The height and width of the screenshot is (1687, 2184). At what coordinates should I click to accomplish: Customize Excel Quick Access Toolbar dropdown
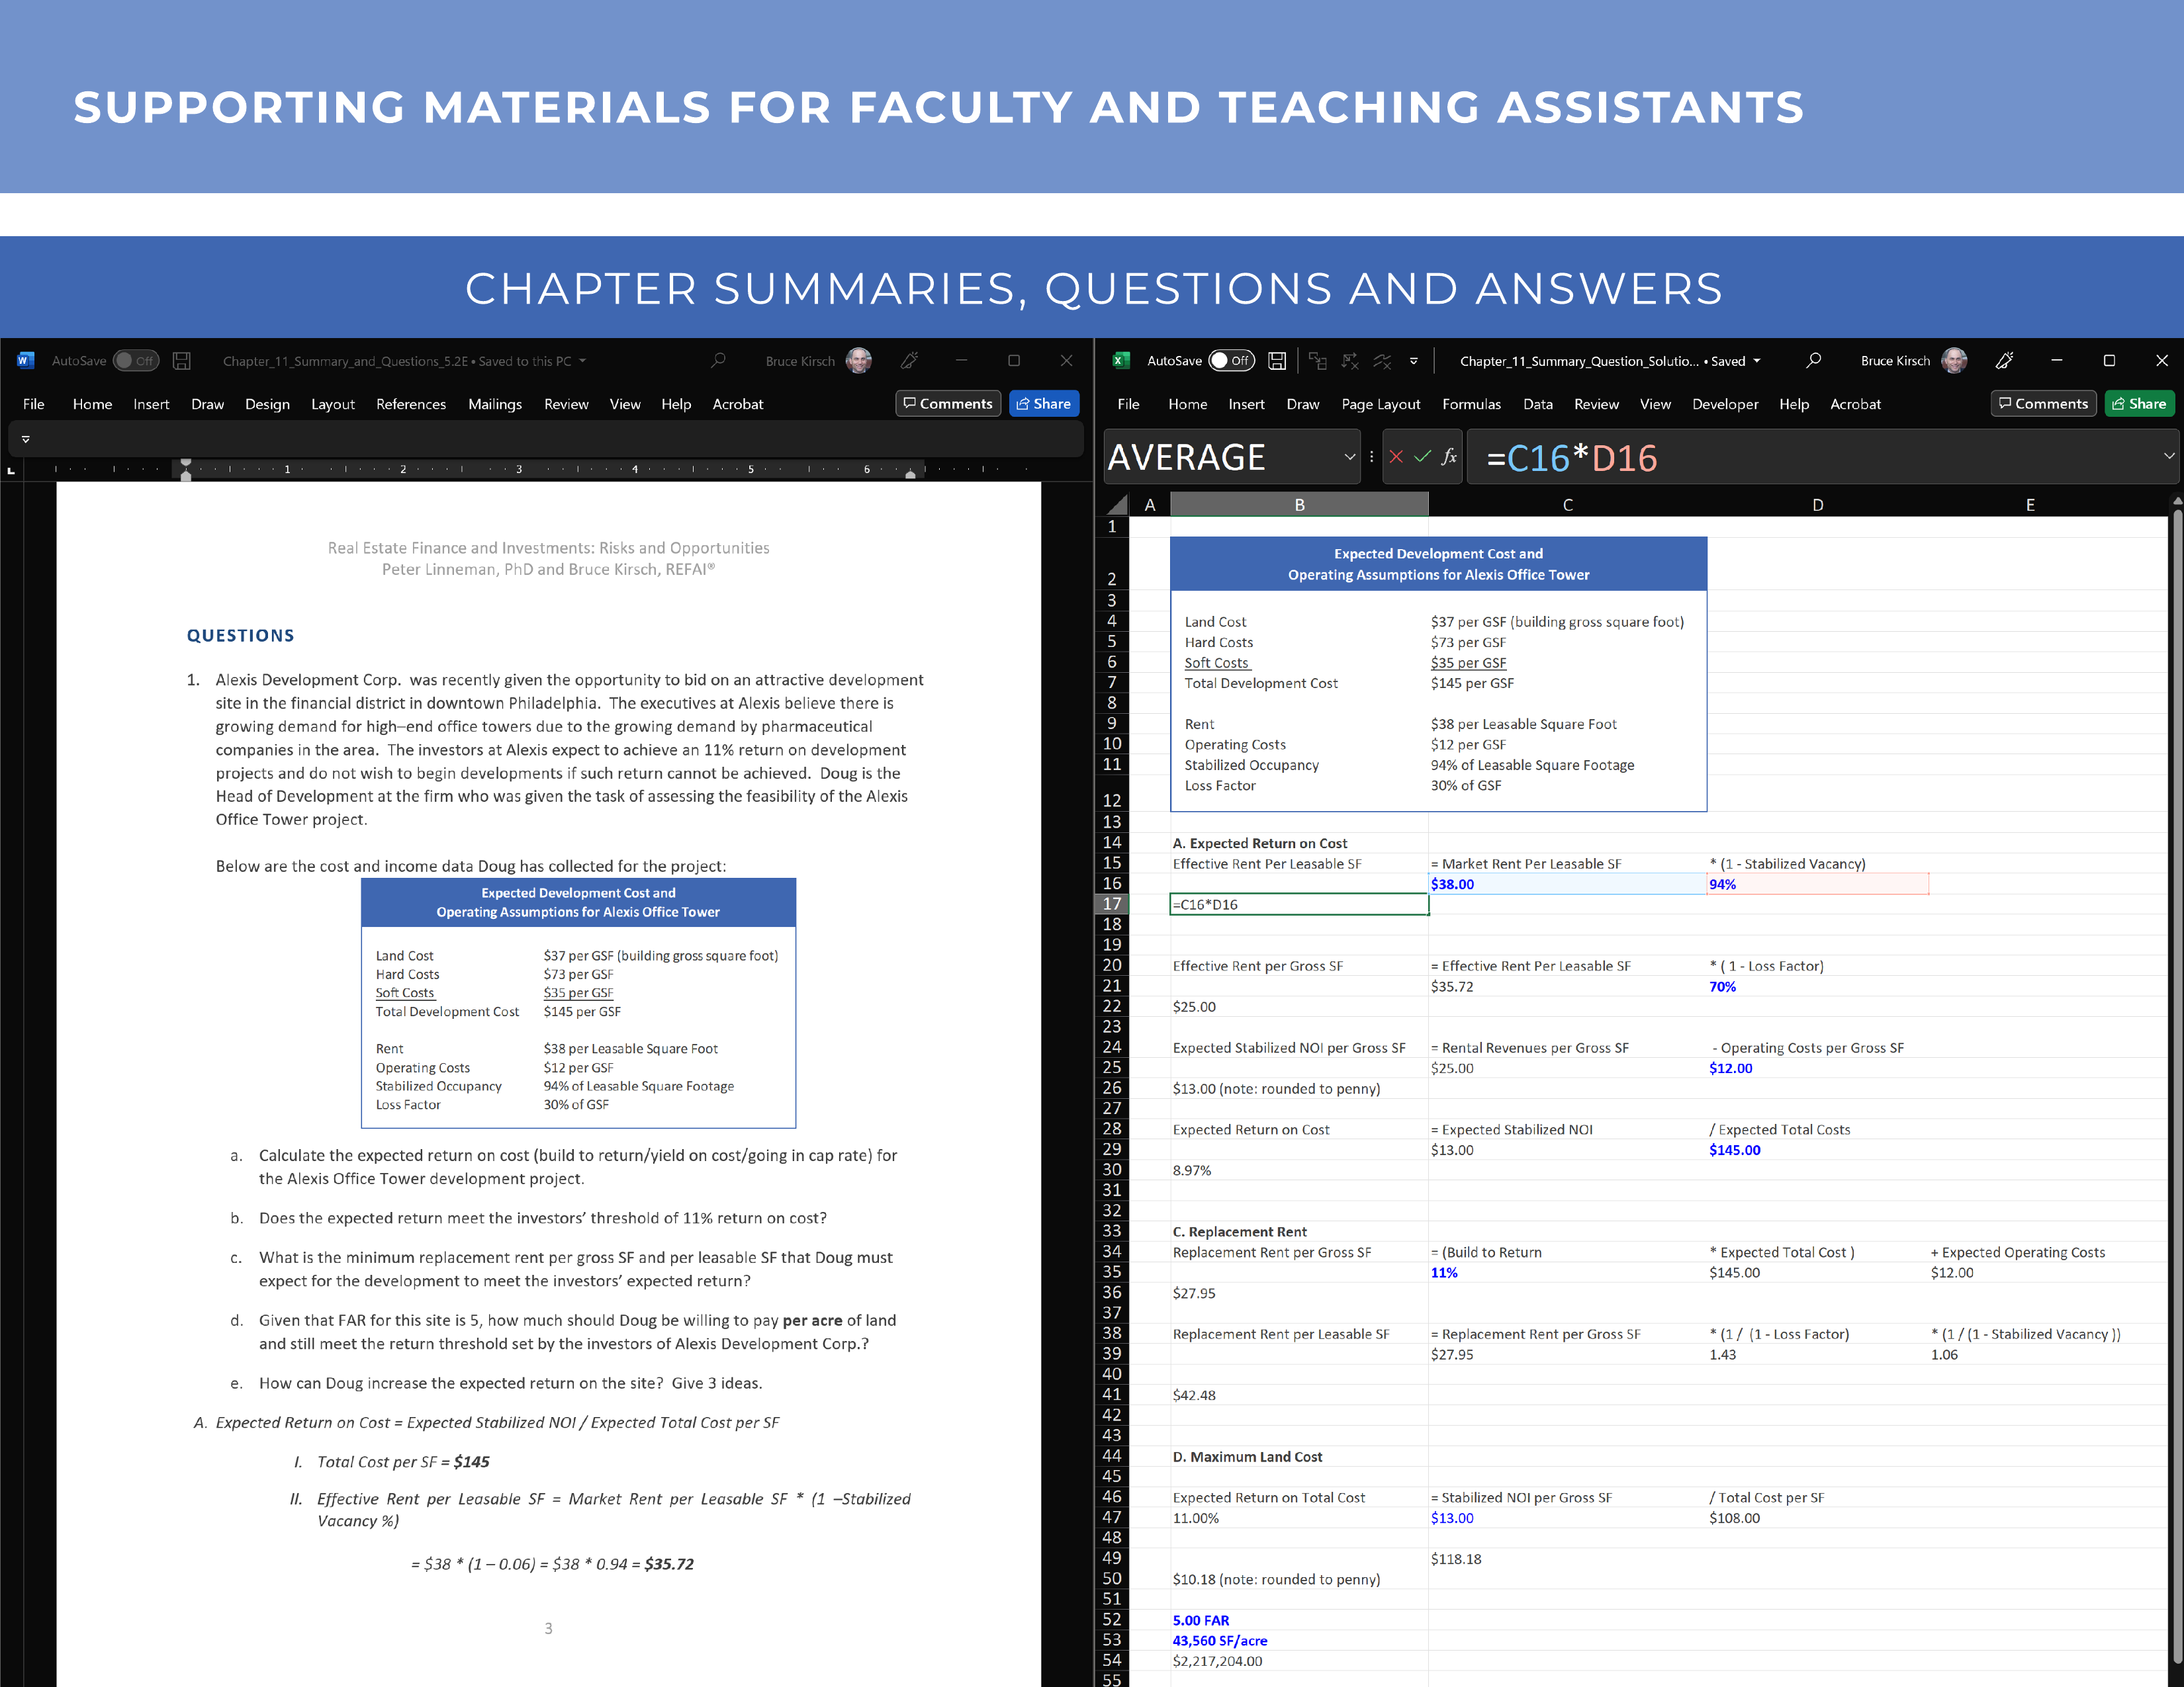pos(1414,361)
